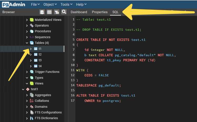Switch to the Dashboard tab
Viewport: 197px width, 122px height.
pyautogui.click(x=79, y=12)
